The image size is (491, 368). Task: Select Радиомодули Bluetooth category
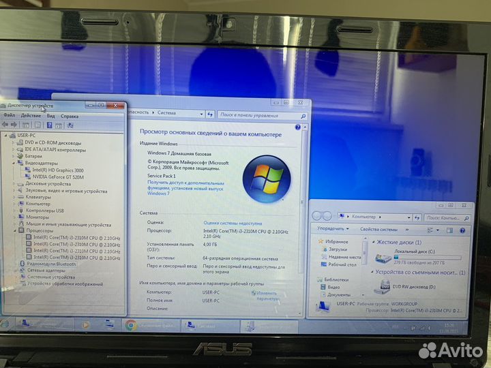pos(51,264)
